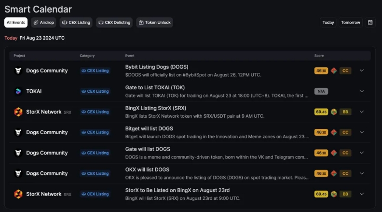
Task: Click CEX Listing category tag in TOKAI row
Action: [x=95, y=91]
